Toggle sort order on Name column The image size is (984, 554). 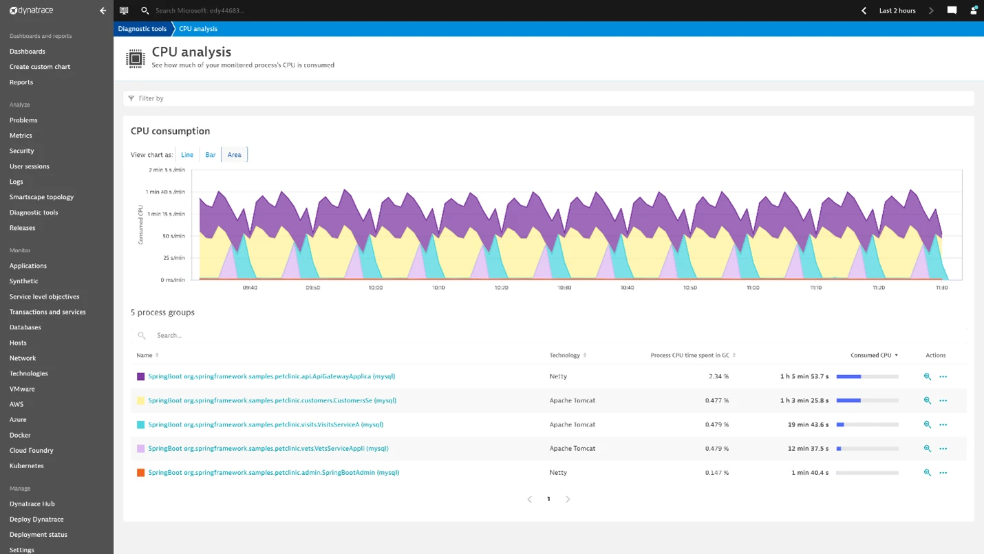tap(156, 355)
